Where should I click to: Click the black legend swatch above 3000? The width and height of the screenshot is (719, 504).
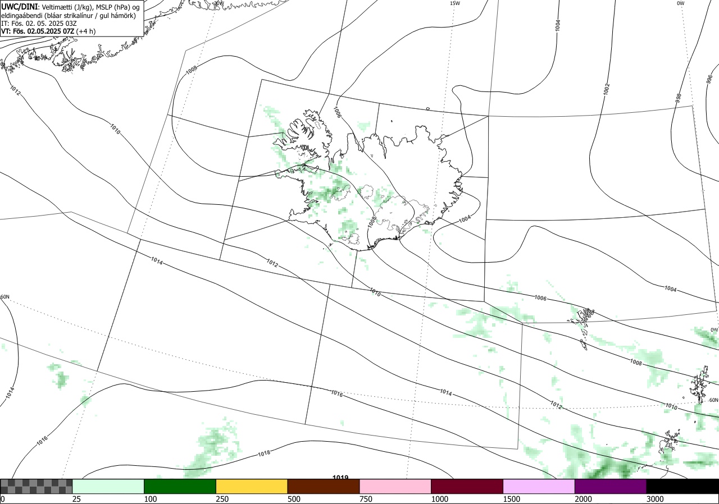click(682, 486)
